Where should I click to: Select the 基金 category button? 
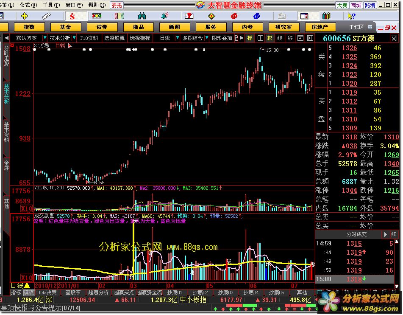[66, 27]
